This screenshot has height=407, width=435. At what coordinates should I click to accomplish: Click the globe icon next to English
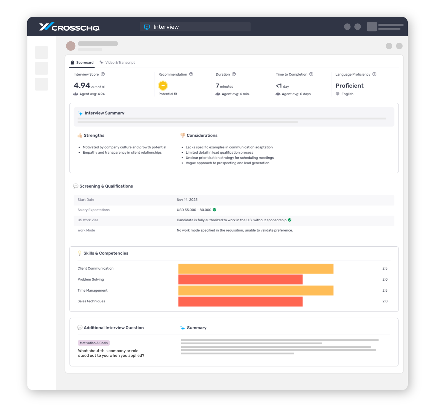coord(337,94)
